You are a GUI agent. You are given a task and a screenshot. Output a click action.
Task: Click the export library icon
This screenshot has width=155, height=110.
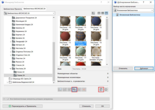coord(101,89)
